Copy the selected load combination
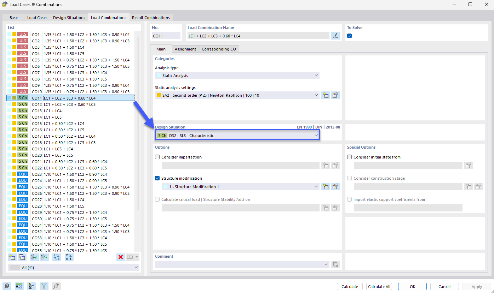The height and width of the screenshot is (293, 494). (x=22, y=257)
